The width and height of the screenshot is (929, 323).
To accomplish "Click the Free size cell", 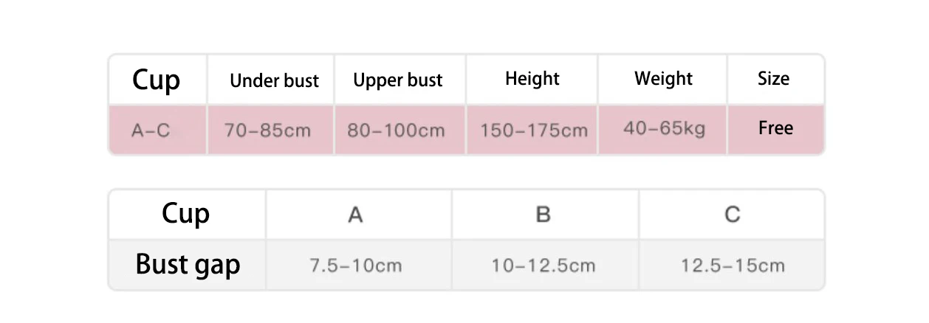I will (775, 128).
